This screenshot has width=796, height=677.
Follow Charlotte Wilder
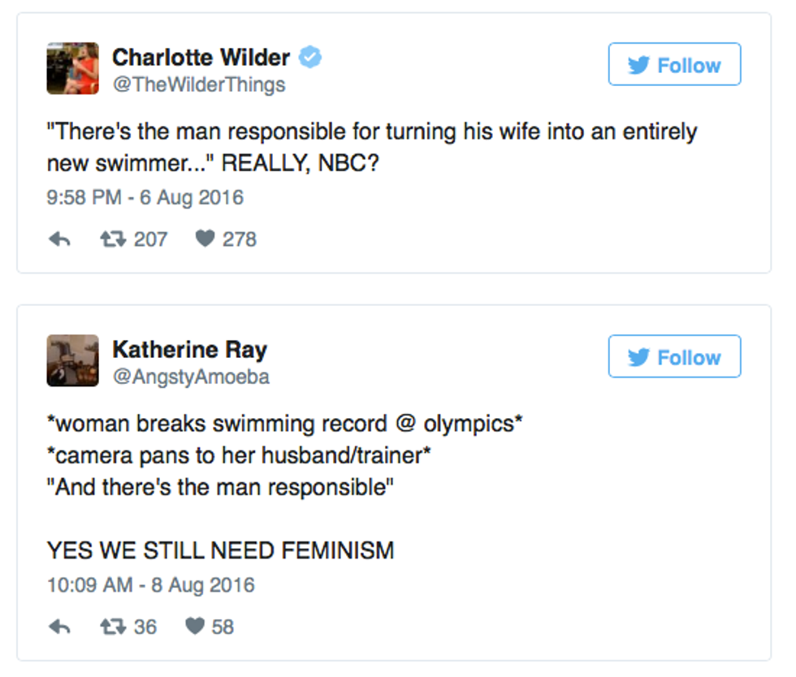pos(674,65)
